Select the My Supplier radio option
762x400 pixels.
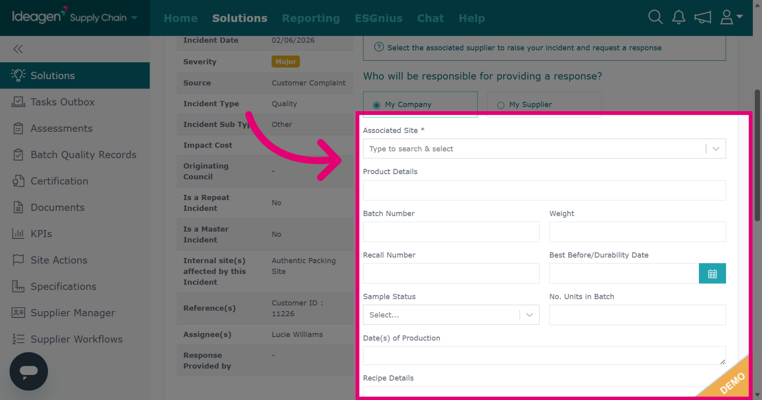pyautogui.click(x=501, y=105)
